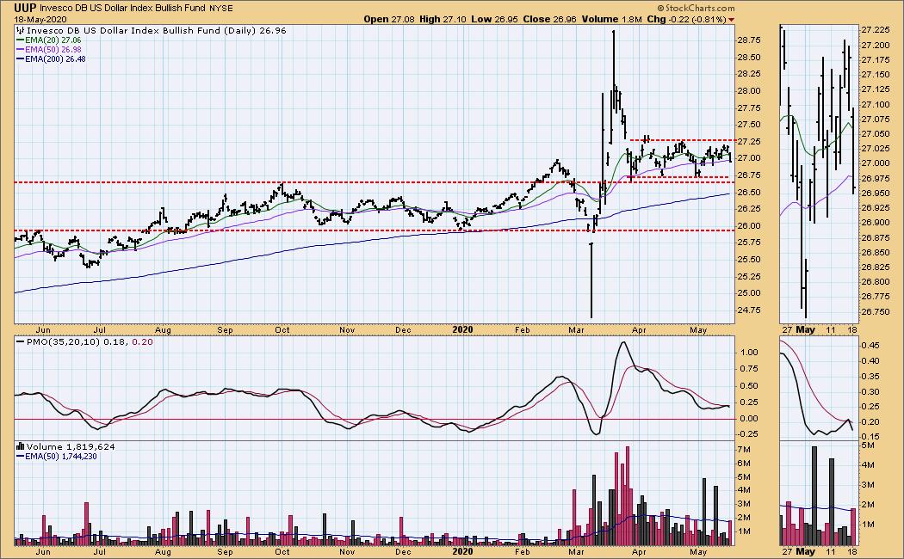Click the 1.00 PMO axis label

tap(748, 353)
